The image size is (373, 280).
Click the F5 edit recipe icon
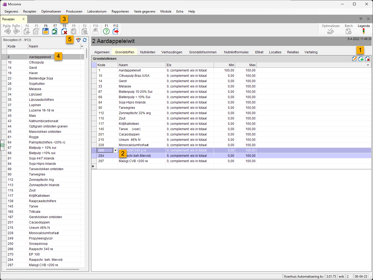pyautogui.click(x=36, y=31)
